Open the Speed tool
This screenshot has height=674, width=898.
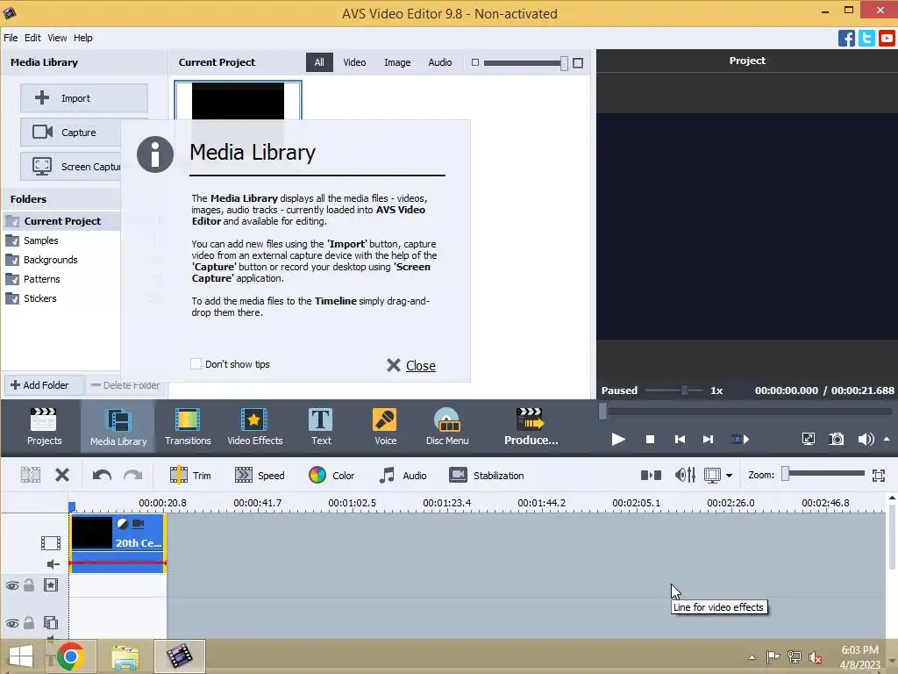(260, 475)
